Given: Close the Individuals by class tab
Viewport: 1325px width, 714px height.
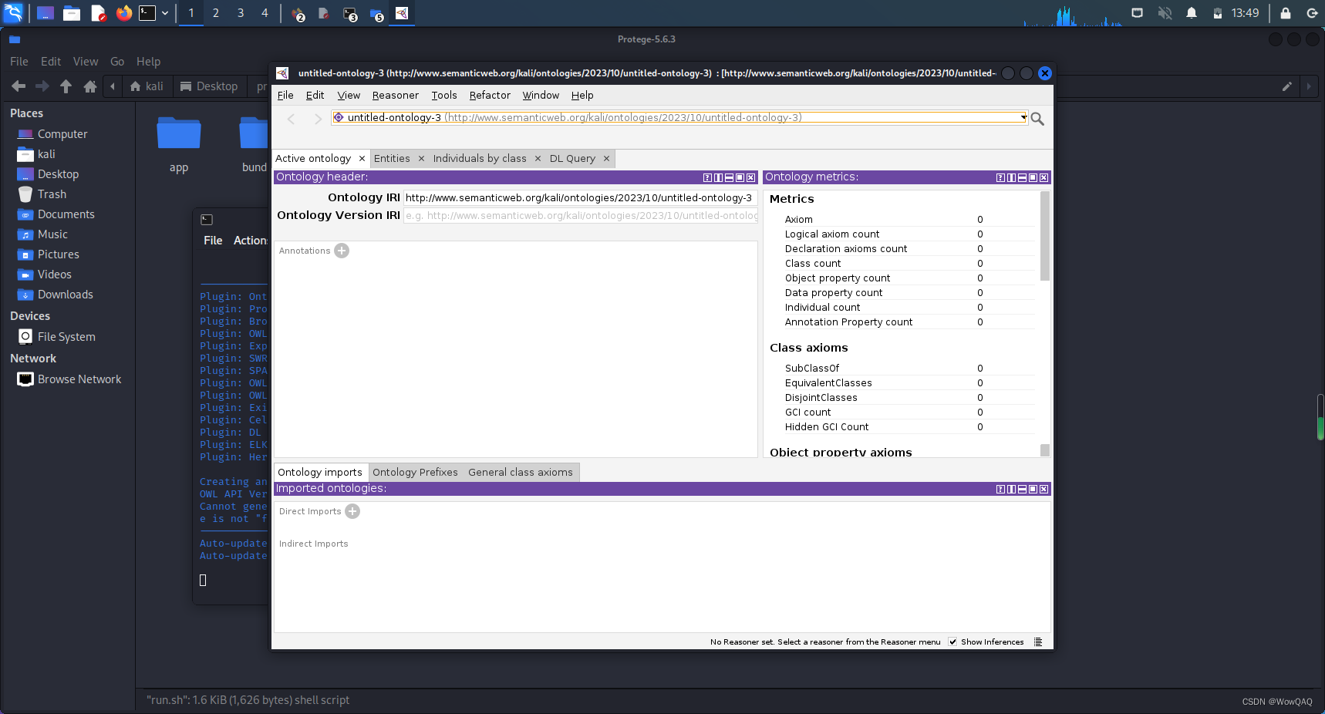Looking at the screenshot, I should (538, 159).
